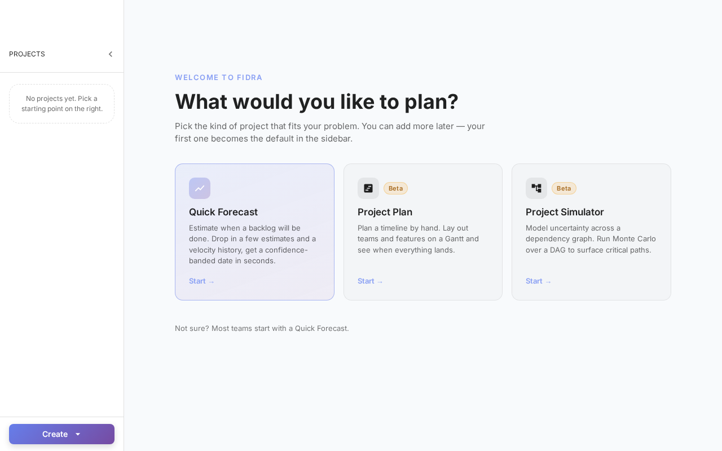Click the Quick Forecast trend-line icon

200,188
